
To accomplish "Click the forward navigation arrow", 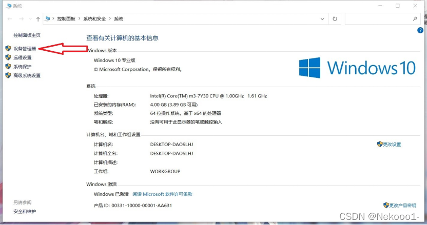I will coord(21,19).
